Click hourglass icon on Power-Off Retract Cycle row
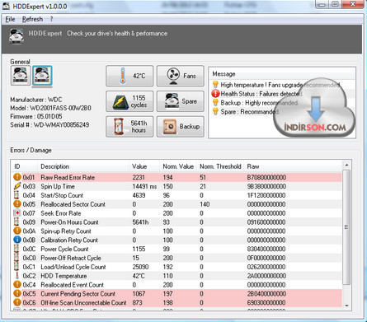The image size is (367, 322). (x=16, y=258)
